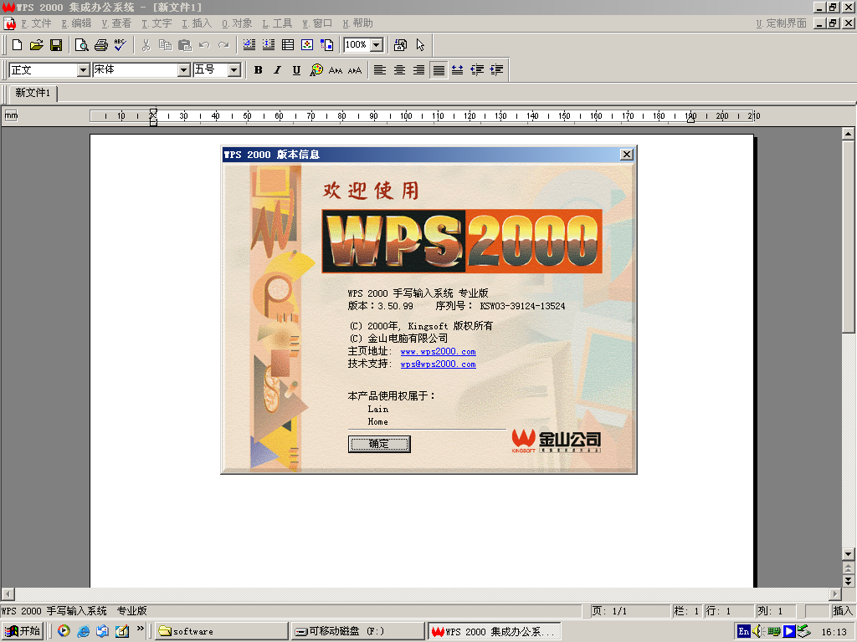
Task: Open the 文件 menu
Action: click(x=36, y=23)
